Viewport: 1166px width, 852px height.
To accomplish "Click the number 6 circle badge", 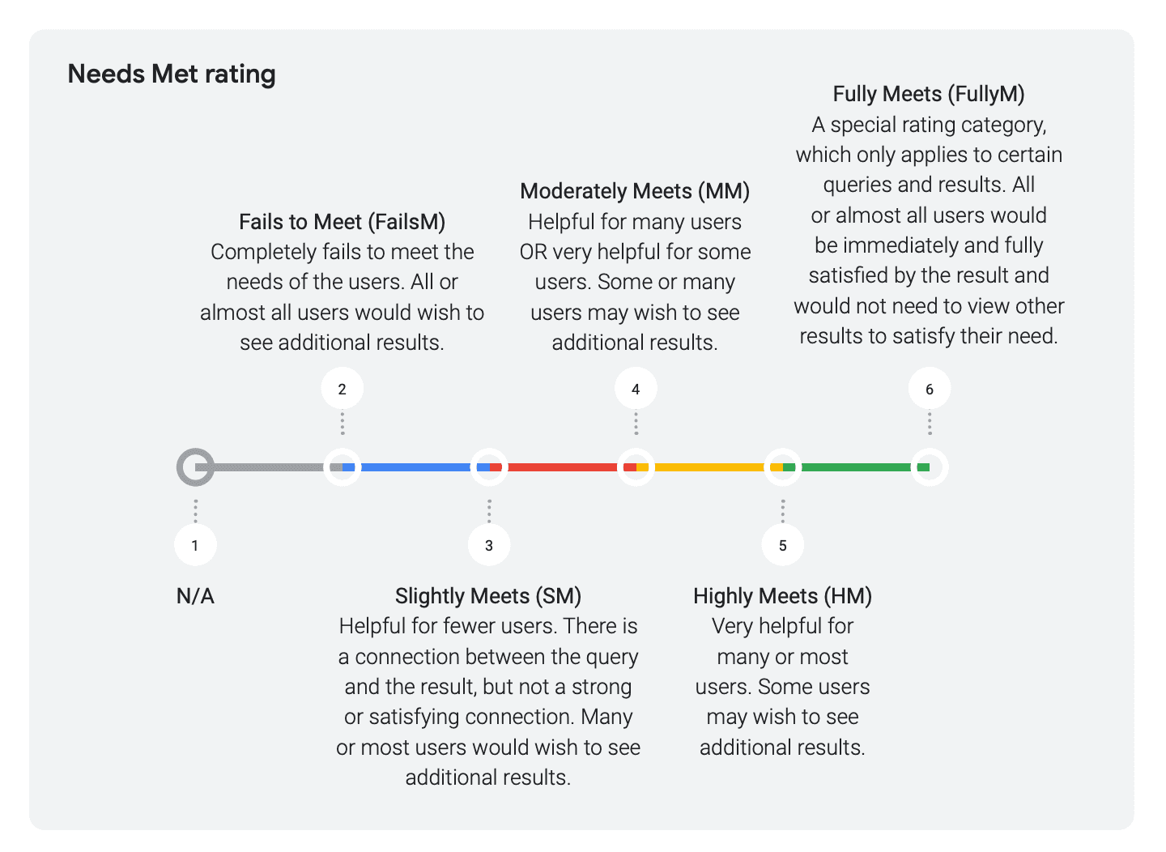I will (930, 389).
